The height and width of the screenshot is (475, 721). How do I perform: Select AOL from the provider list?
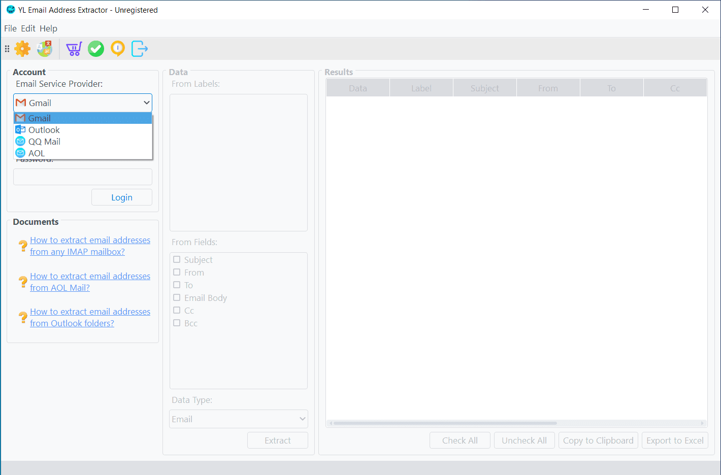point(83,153)
